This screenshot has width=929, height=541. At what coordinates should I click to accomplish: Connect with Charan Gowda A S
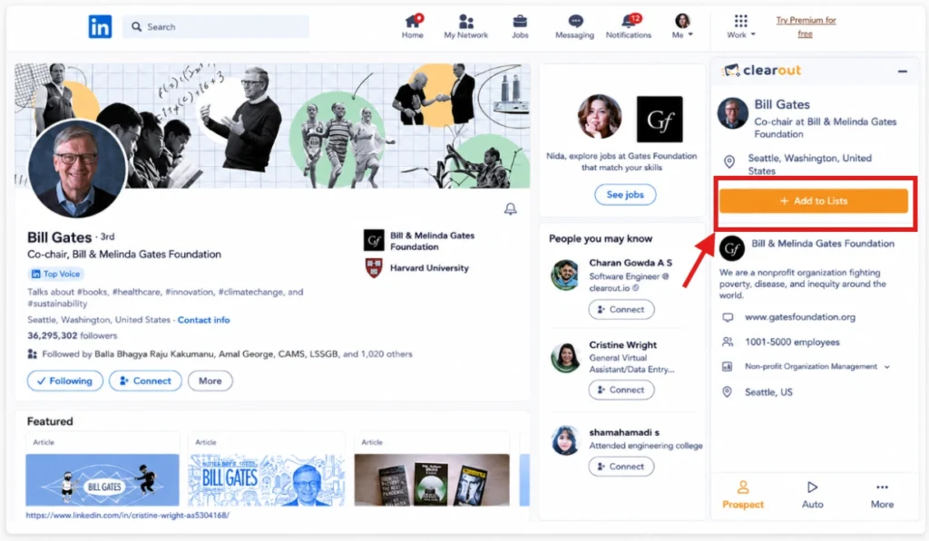pyautogui.click(x=621, y=310)
